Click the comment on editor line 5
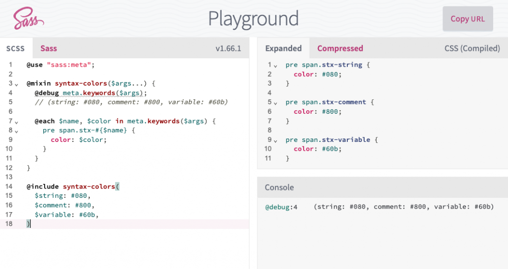Screen dimensions: 508x269 (x=131, y=102)
